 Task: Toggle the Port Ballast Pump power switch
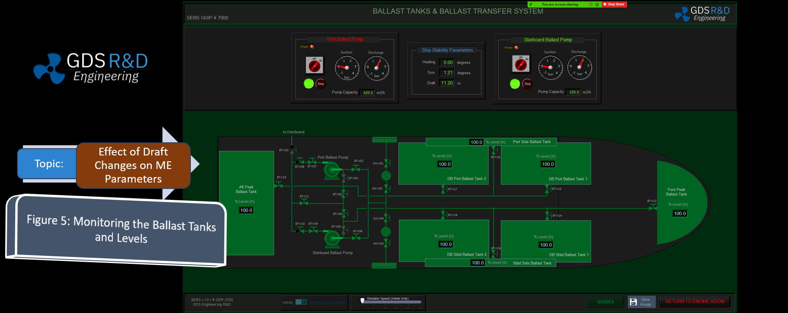tap(314, 66)
